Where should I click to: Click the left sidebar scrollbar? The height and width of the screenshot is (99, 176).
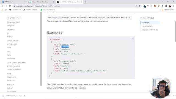[x=41, y=49]
